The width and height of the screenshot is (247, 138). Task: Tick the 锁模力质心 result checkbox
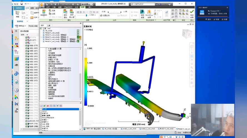[46, 57]
